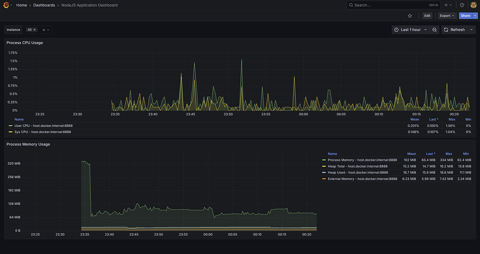Click the Edit button
Screen dimensions: 480x254
tap(427, 15)
